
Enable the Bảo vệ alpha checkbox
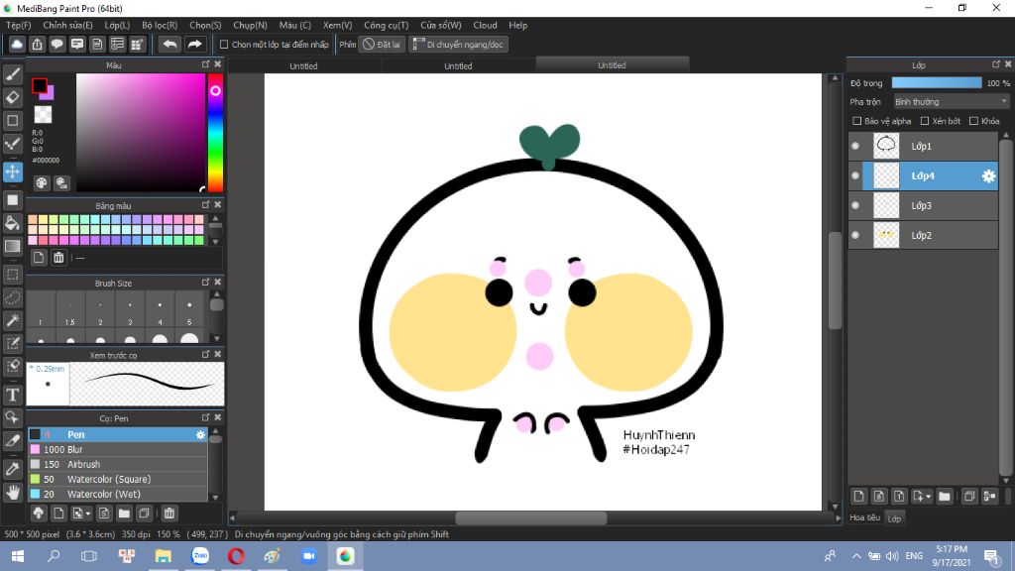[x=857, y=121]
